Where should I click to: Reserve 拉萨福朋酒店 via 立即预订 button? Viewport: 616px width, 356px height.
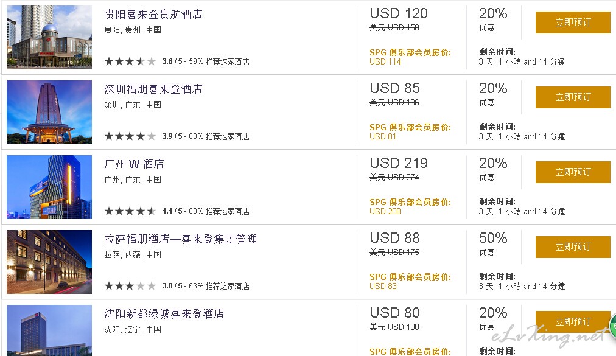click(573, 246)
